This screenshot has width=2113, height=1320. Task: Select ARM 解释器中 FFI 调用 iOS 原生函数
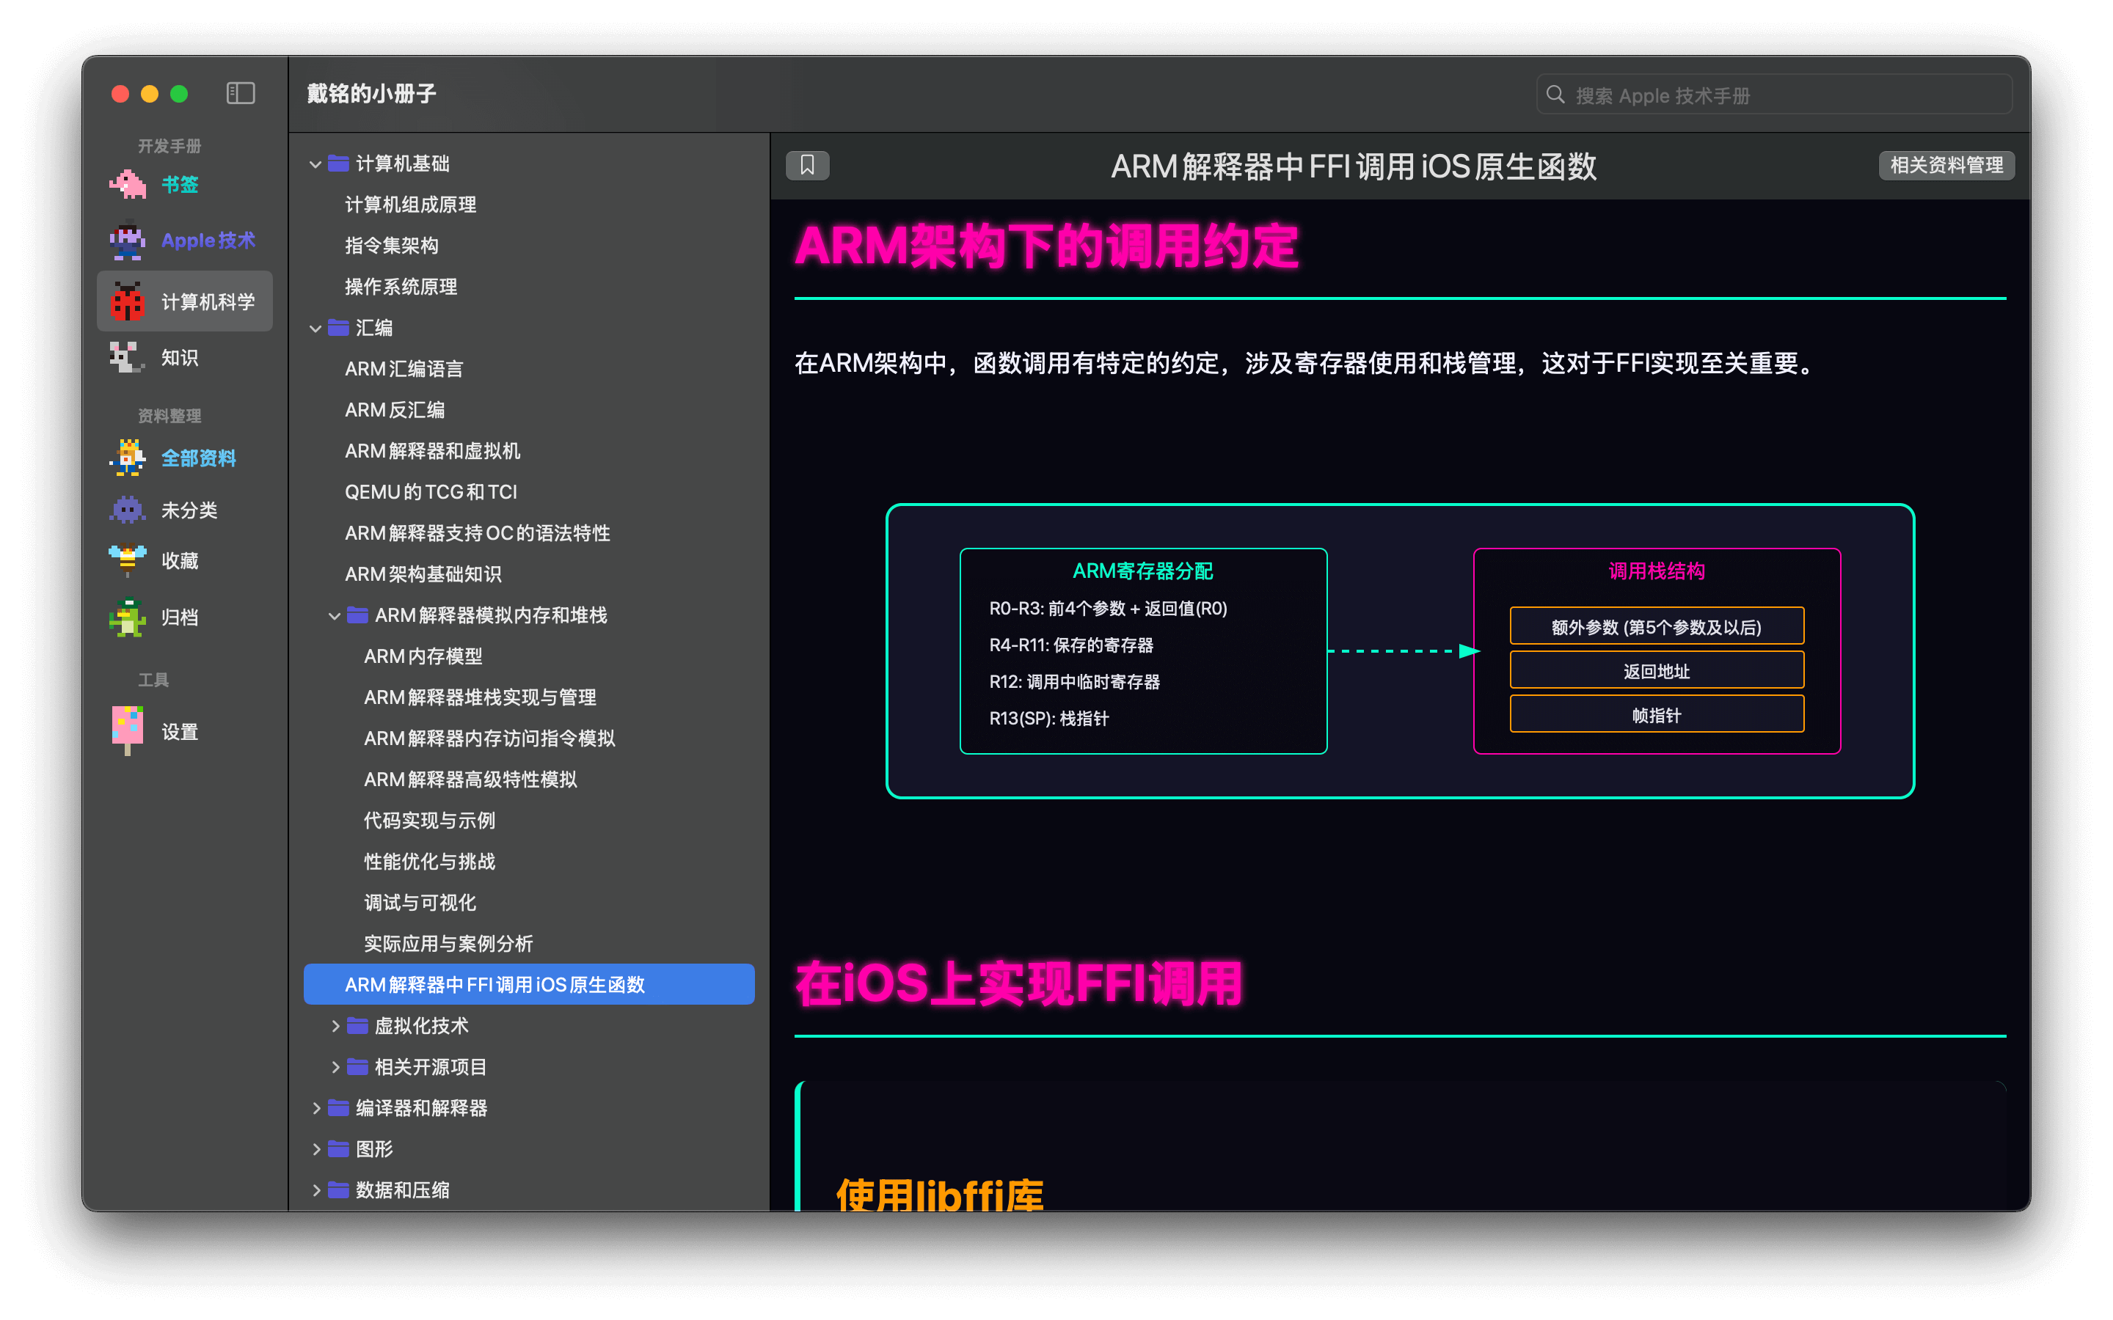tap(529, 984)
